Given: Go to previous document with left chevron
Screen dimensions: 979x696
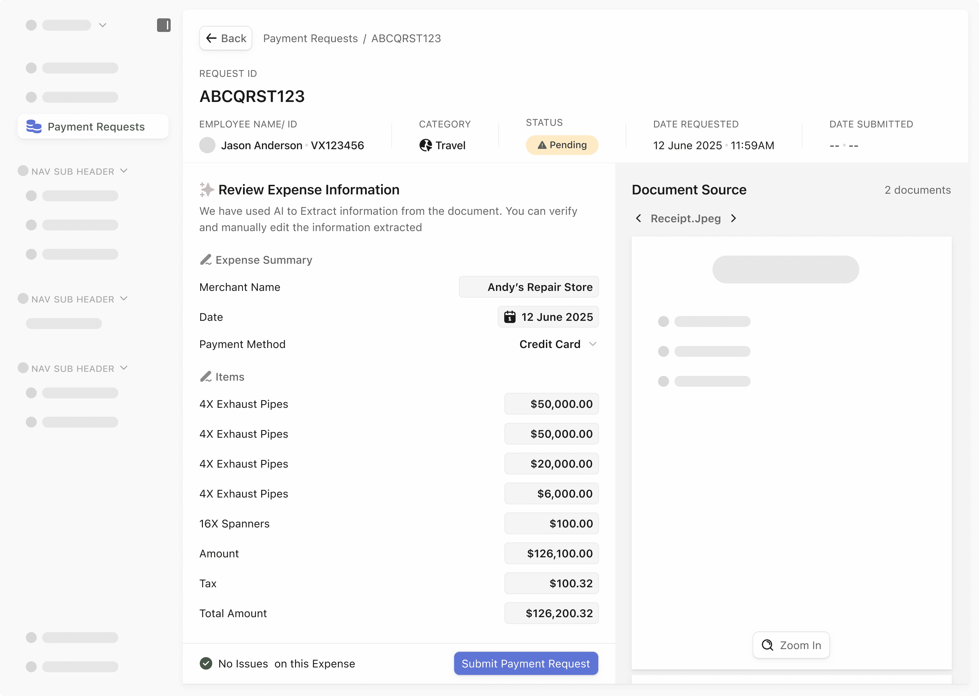Looking at the screenshot, I should click(x=639, y=219).
